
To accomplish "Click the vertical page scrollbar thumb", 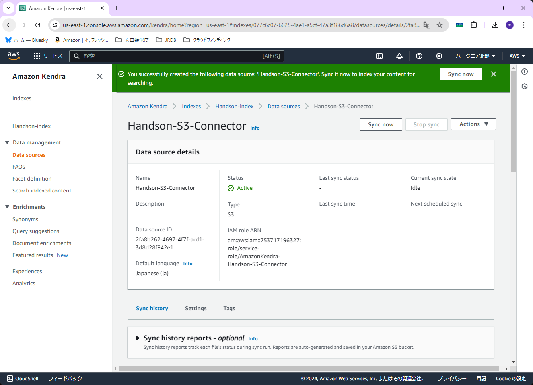I will tap(513, 121).
